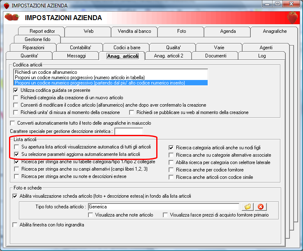Check 'Richiedi se pubblicare su web' checkbox

click(x=132, y=112)
